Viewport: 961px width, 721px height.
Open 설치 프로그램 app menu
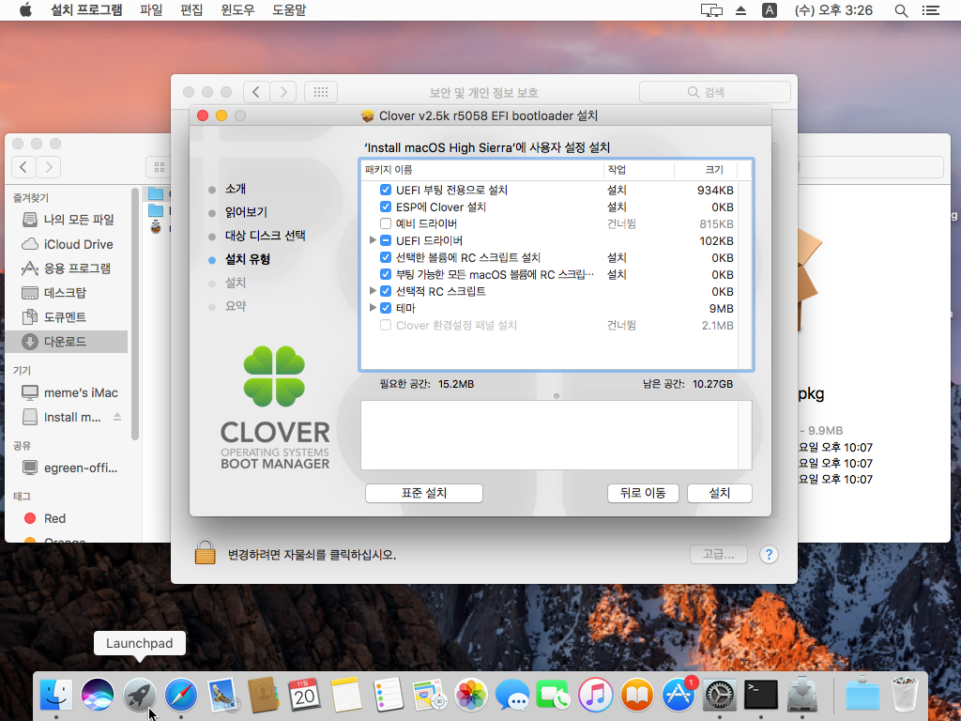[86, 10]
